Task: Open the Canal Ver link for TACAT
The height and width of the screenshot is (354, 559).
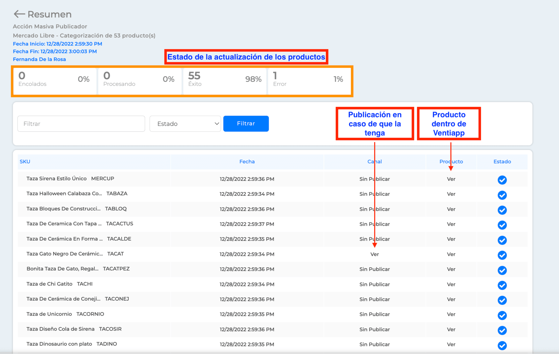Action: pyautogui.click(x=375, y=254)
